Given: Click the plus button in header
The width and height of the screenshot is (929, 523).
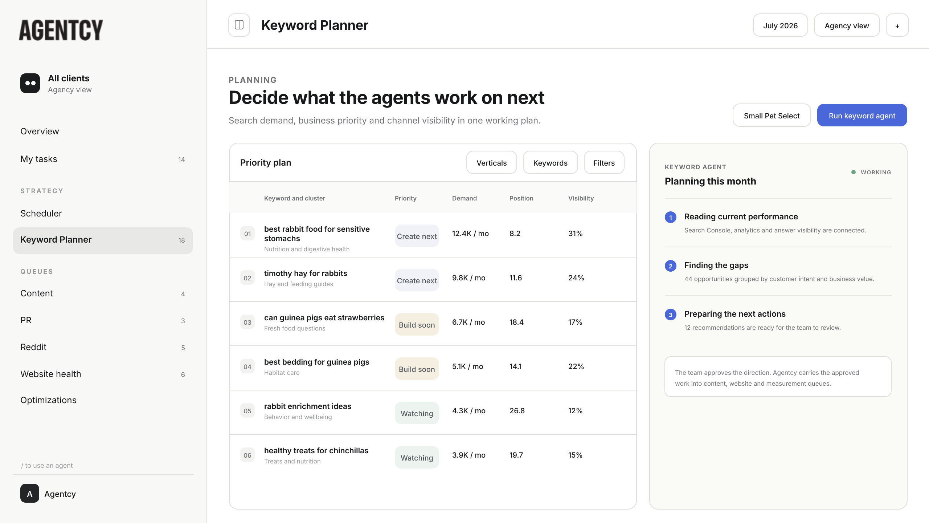Looking at the screenshot, I should pyautogui.click(x=897, y=25).
